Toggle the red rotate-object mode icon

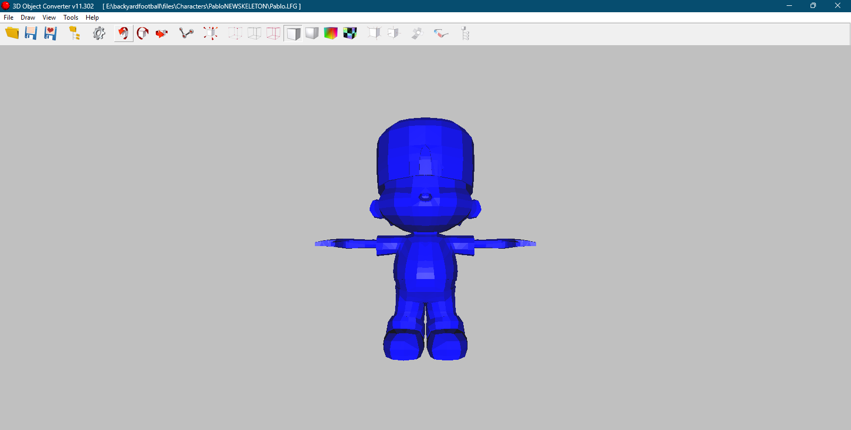coord(123,33)
